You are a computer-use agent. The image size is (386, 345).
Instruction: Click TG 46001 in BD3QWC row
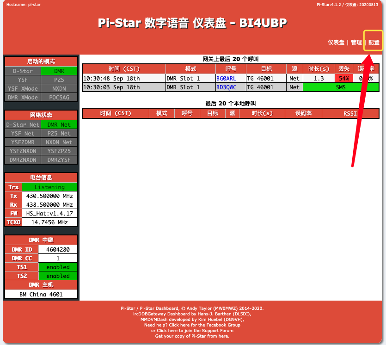point(260,87)
